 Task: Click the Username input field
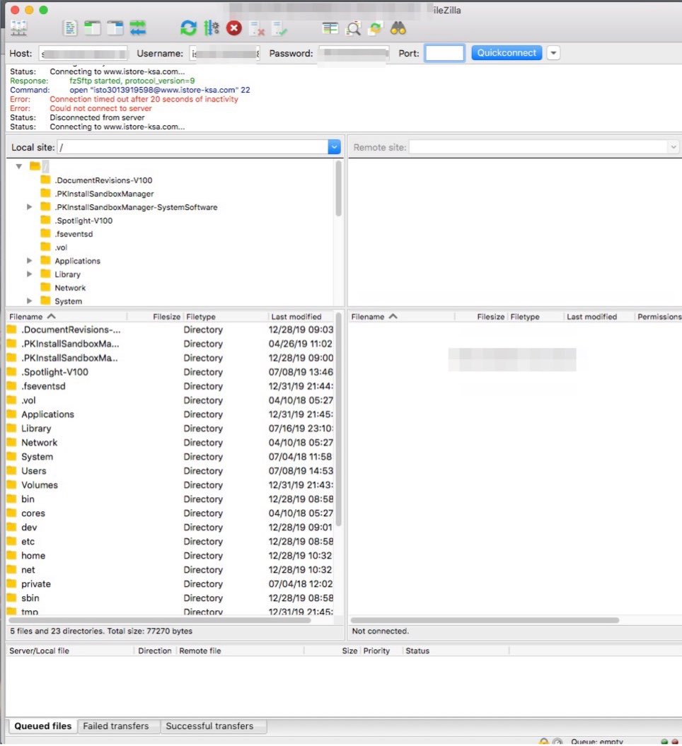(225, 53)
